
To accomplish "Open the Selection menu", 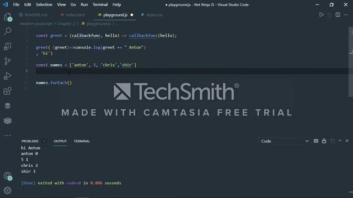I will [x=44, y=4].
